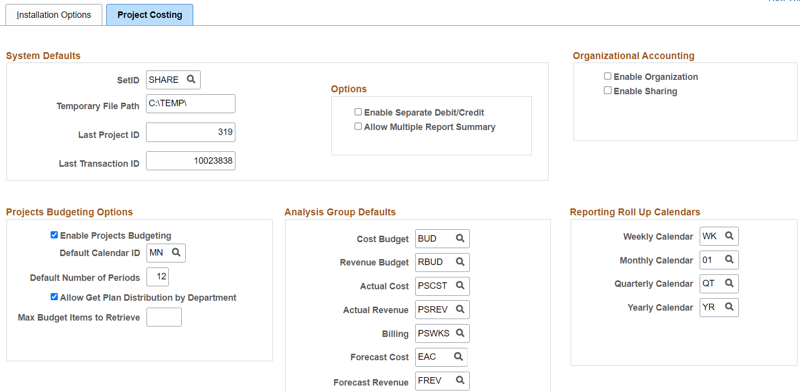Open Weekly Calendar lookup icon

[729, 236]
